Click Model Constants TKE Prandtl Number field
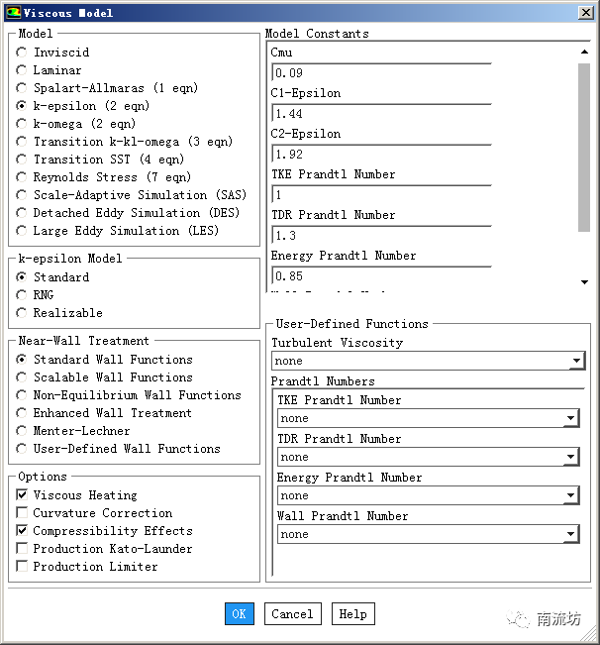600x645 pixels. pyautogui.click(x=381, y=194)
